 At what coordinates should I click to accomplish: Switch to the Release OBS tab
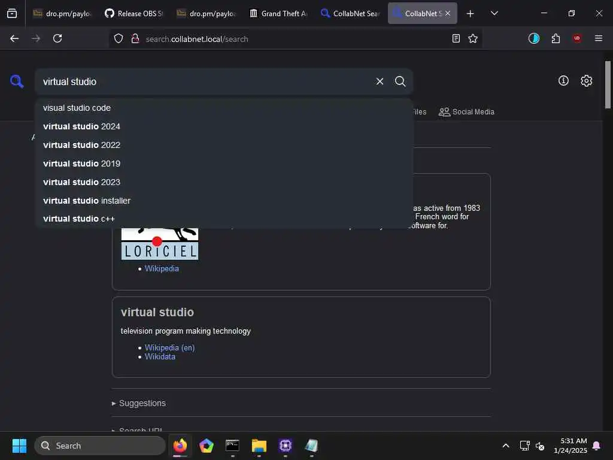coord(134,13)
